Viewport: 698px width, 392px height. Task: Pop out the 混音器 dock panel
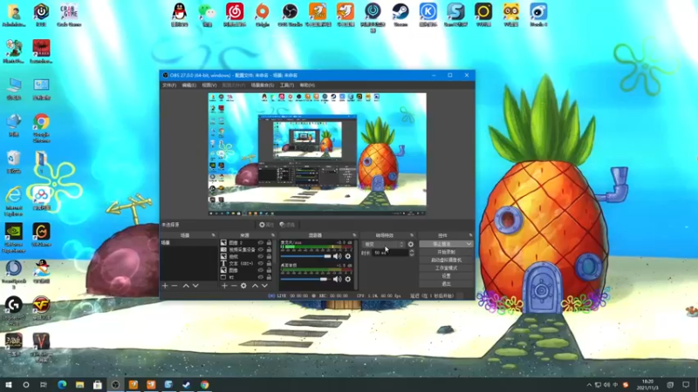[x=354, y=235]
